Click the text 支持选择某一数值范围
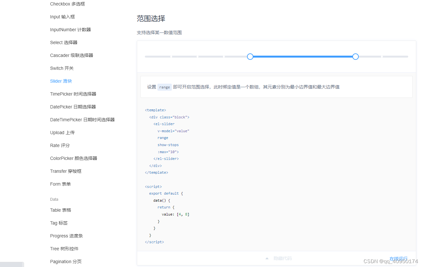Screen dimensions: 423x267 pos(159,32)
